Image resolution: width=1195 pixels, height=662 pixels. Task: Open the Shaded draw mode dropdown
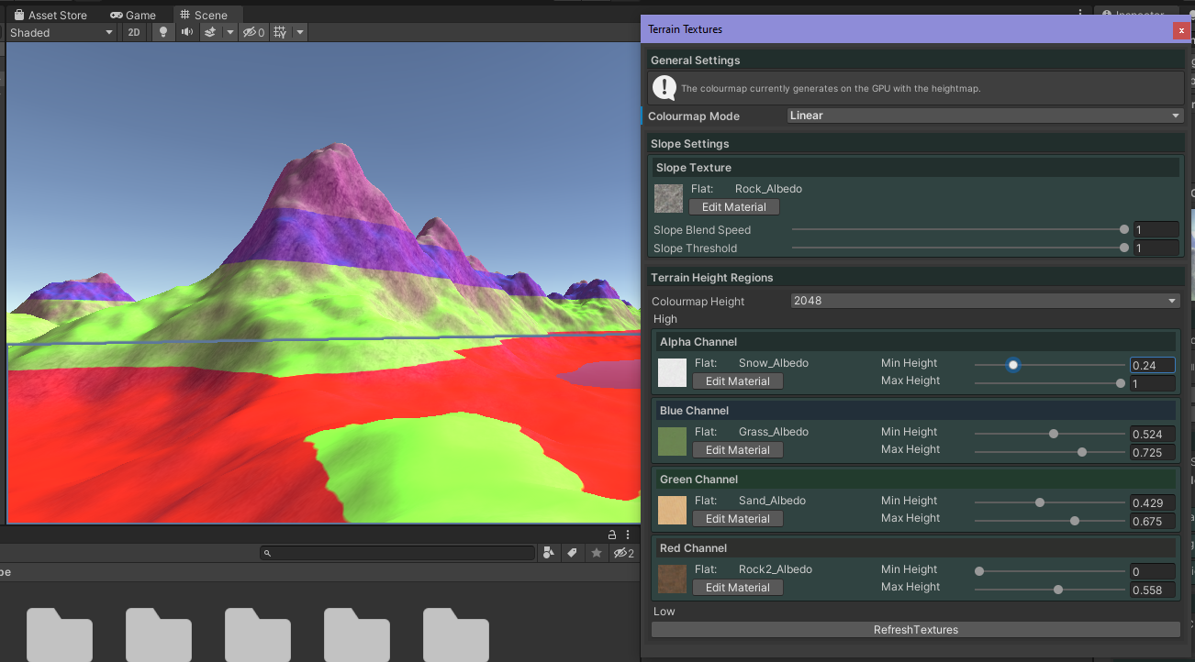(61, 32)
